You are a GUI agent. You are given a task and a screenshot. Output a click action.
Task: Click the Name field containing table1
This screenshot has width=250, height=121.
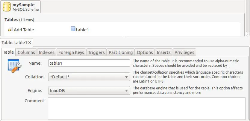89,63
